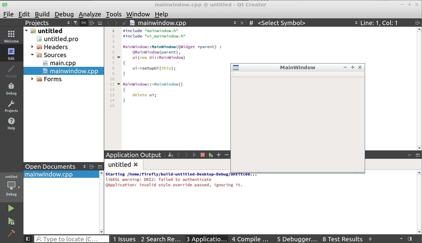
Task: Click the green Run button
Action: coord(11,208)
